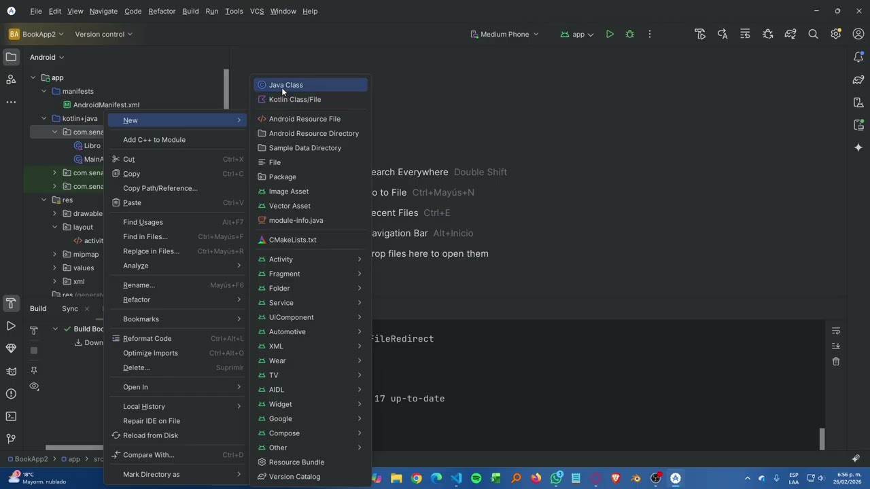Click the Spotify icon in the taskbar

pos(476,478)
